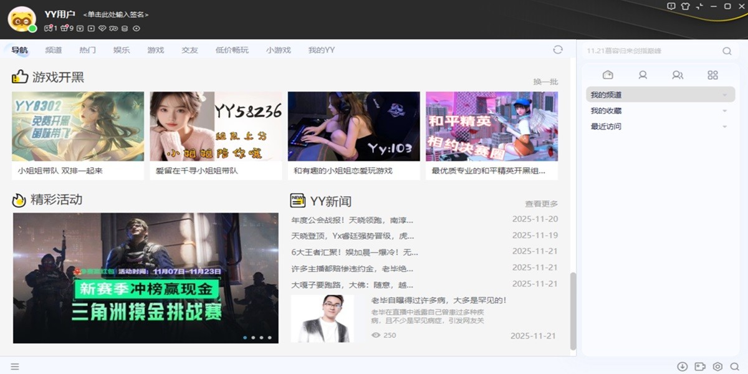Select the fourth carousel dot under activities banner

pyautogui.click(x=269, y=337)
